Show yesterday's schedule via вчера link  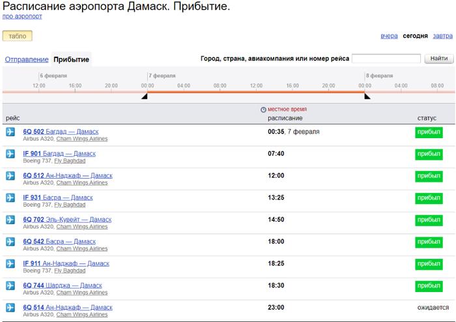(x=389, y=36)
